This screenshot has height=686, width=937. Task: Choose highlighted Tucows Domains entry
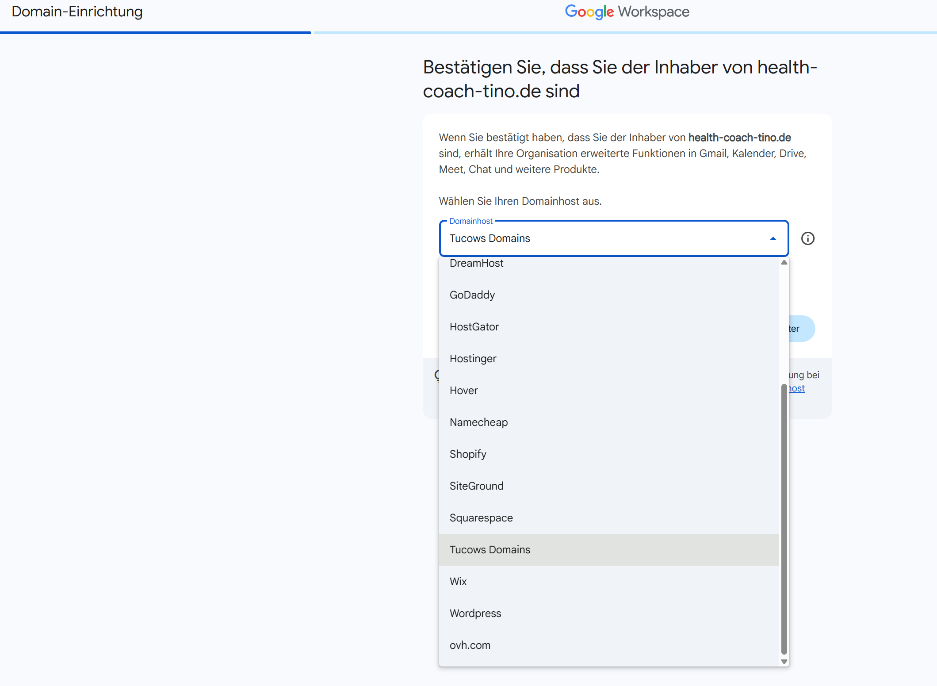click(490, 550)
